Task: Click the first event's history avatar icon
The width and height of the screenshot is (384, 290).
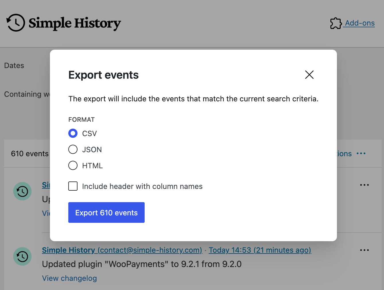Action: point(22,191)
